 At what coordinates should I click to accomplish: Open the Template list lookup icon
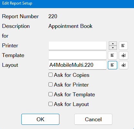click(112, 55)
